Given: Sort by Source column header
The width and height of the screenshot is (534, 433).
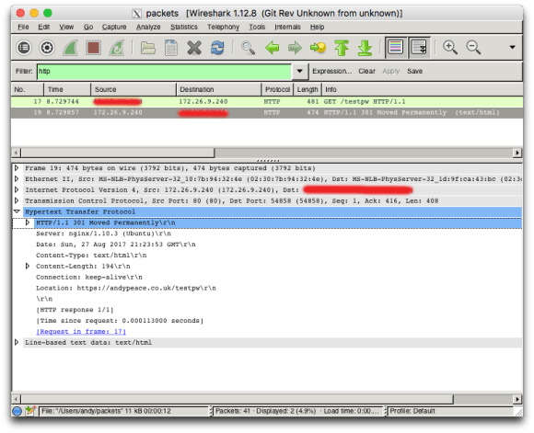Looking at the screenshot, I should click(133, 89).
